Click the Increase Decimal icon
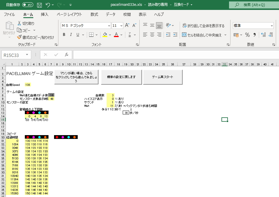This screenshot has height=197, width=279. tap(264, 35)
